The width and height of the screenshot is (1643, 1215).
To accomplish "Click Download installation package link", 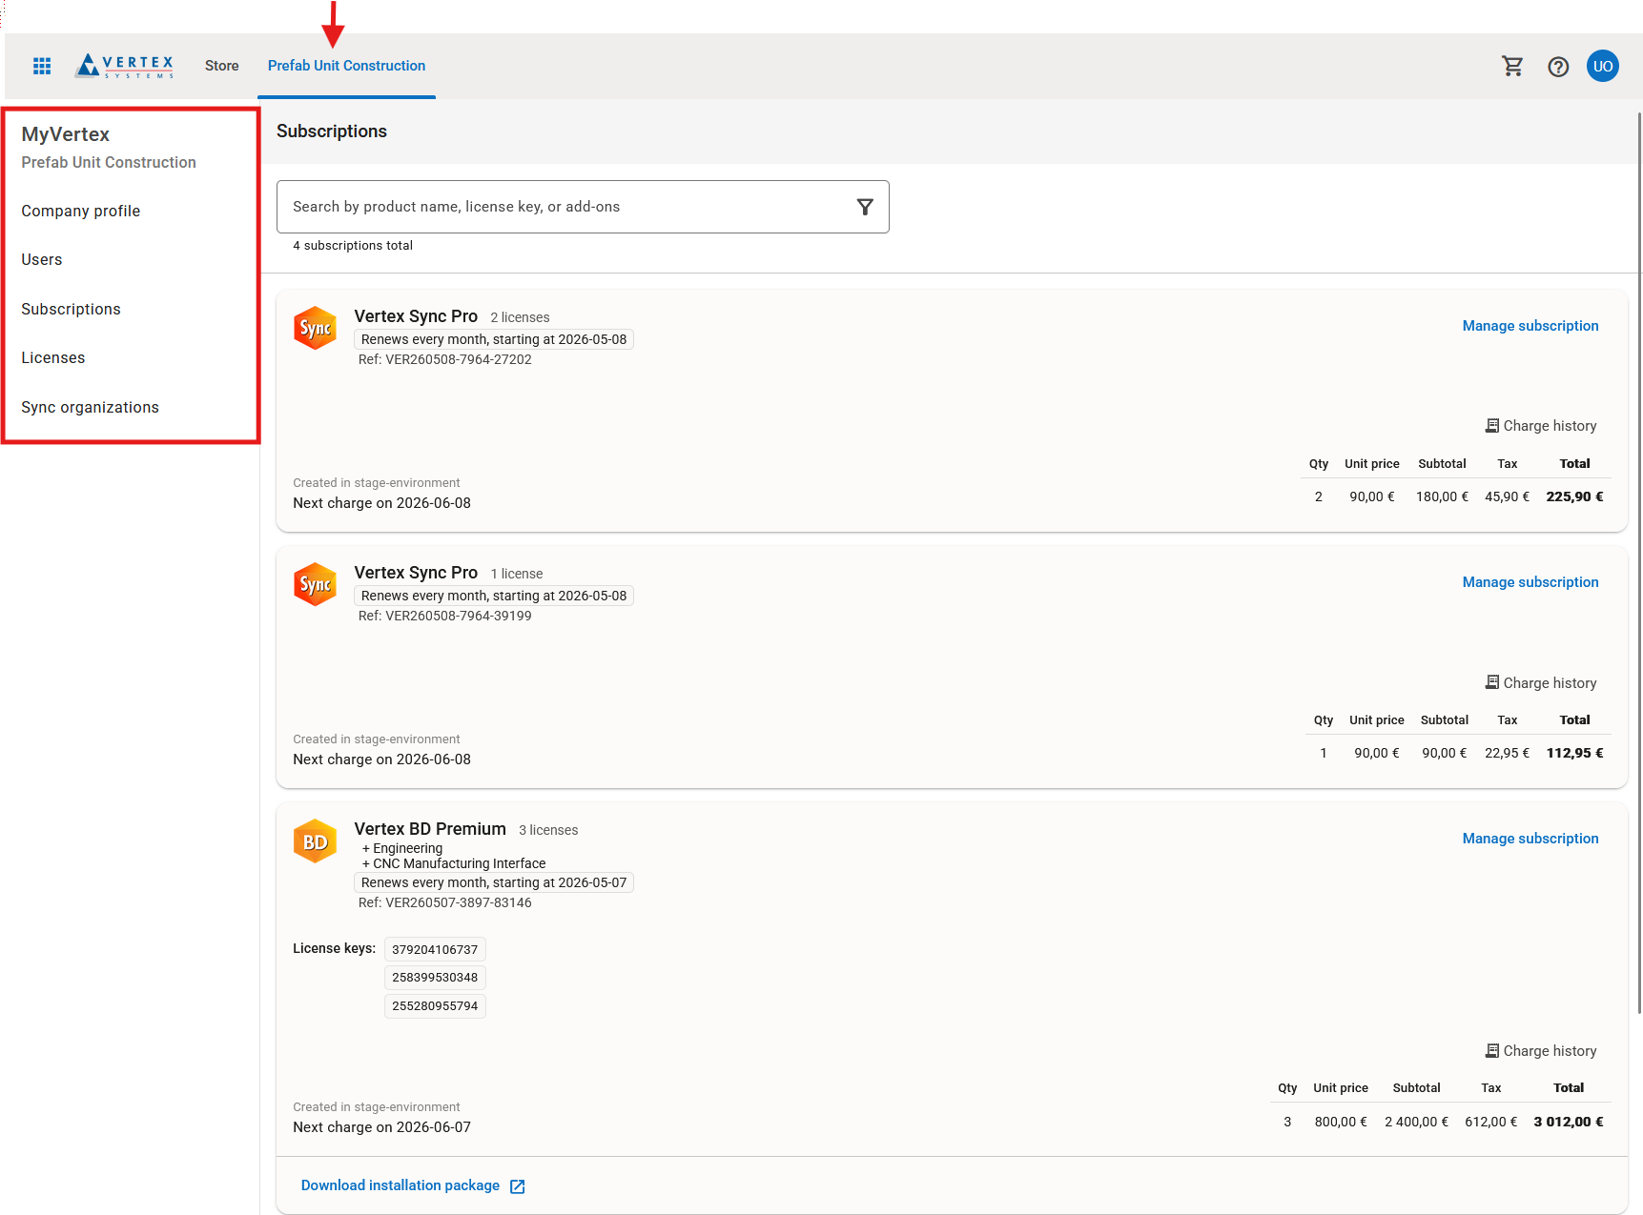I will tap(400, 1185).
